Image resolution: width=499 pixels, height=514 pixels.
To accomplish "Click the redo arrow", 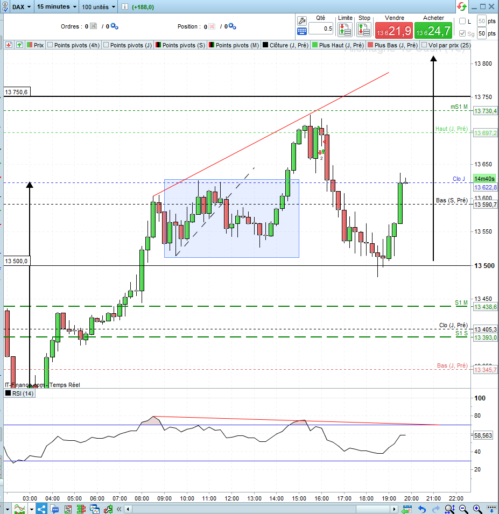I will click(x=435, y=509).
